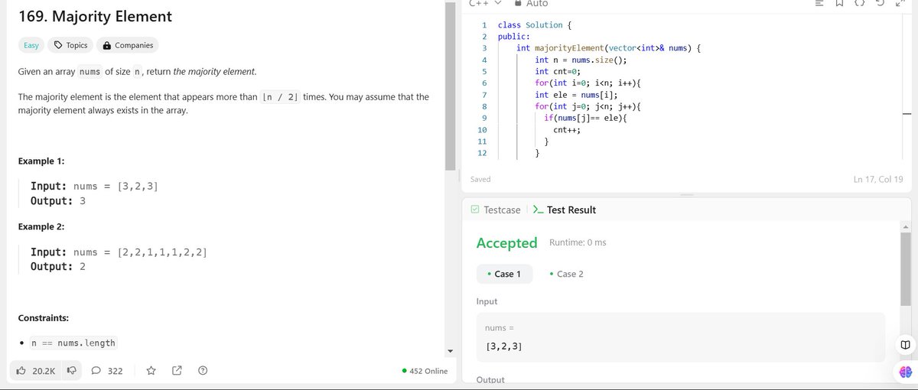Click the lock icon beside Auto
The height and width of the screenshot is (390, 918).
[518, 4]
